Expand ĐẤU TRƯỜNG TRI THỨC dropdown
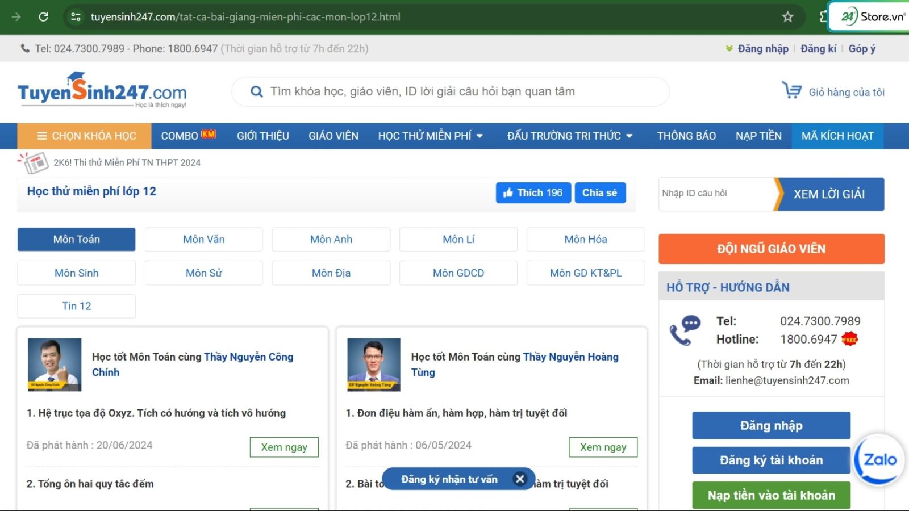 tap(570, 136)
